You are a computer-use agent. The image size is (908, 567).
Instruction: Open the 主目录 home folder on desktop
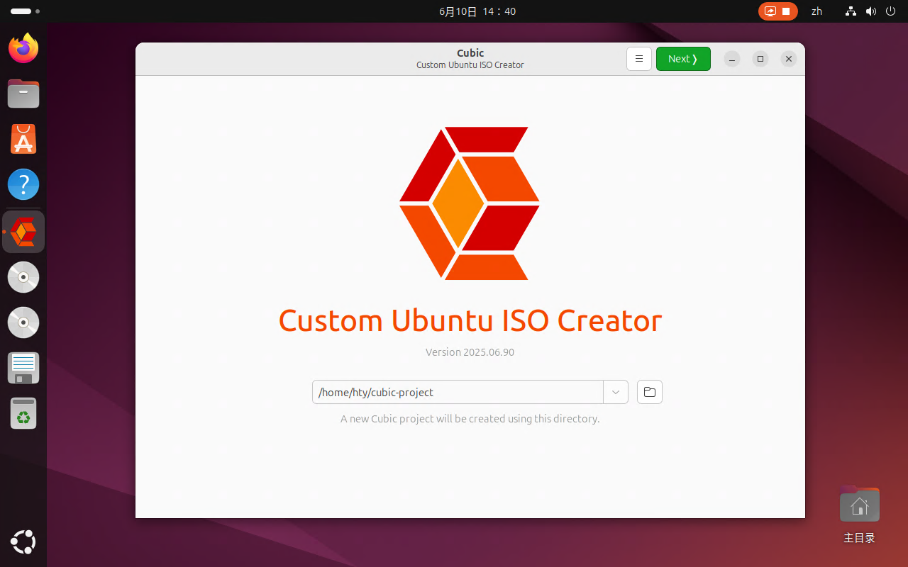click(x=859, y=514)
